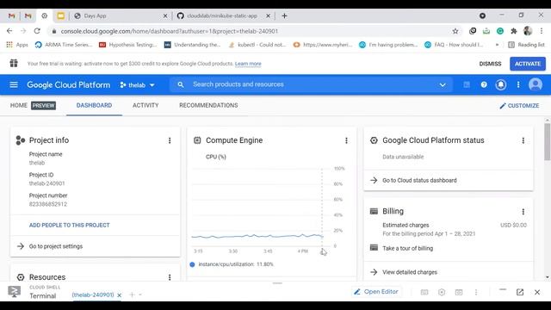Click the Activate free trial button
Image resolution: width=551 pixels, height=310 pixels.
(528, 64)
